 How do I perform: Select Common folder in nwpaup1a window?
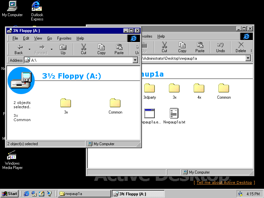tap(224, 91)
